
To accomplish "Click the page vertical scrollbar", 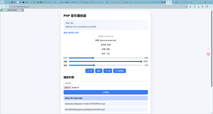I will click(211, 49).
